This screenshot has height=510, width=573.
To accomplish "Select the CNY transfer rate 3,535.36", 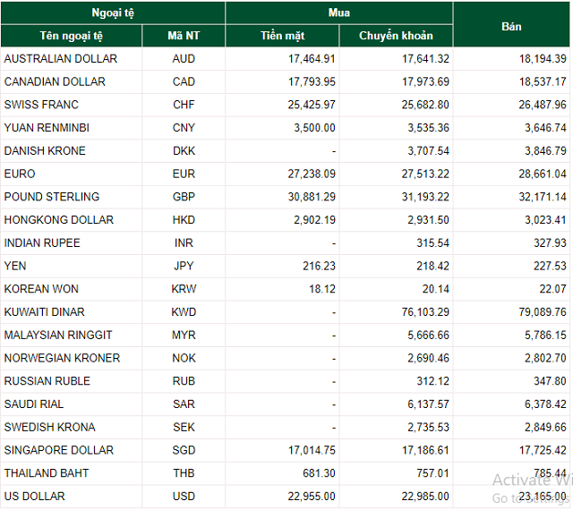I will [429, 128].
